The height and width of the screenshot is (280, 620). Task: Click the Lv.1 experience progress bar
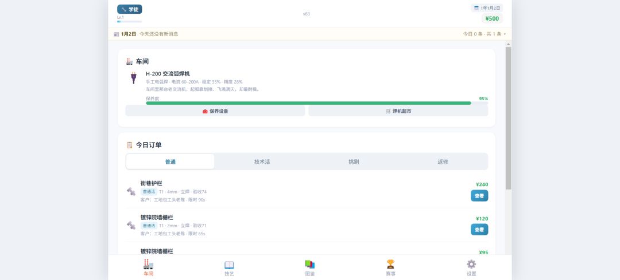pyautogui.click(x=129, y=21)
